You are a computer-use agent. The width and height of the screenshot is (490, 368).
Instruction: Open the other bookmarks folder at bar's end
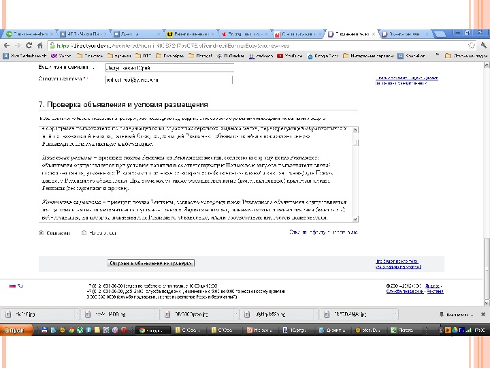coord(466,56)
